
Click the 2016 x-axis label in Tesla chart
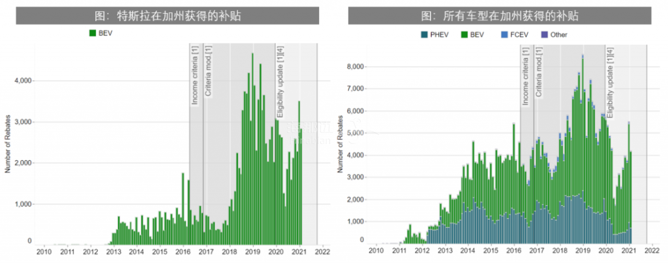tap(183, 252)
